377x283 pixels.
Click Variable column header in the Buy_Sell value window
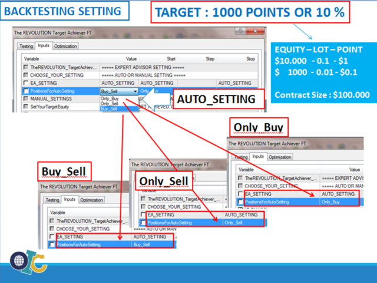(58, 212)
